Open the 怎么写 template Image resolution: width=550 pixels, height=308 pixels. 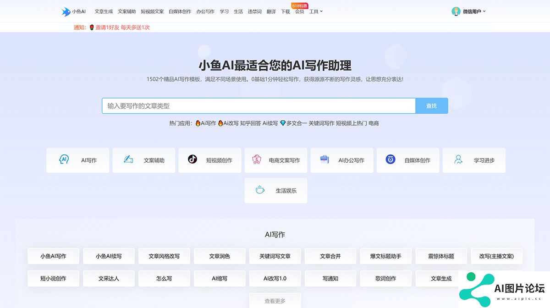pyautogui.click(x=164, y=278)
